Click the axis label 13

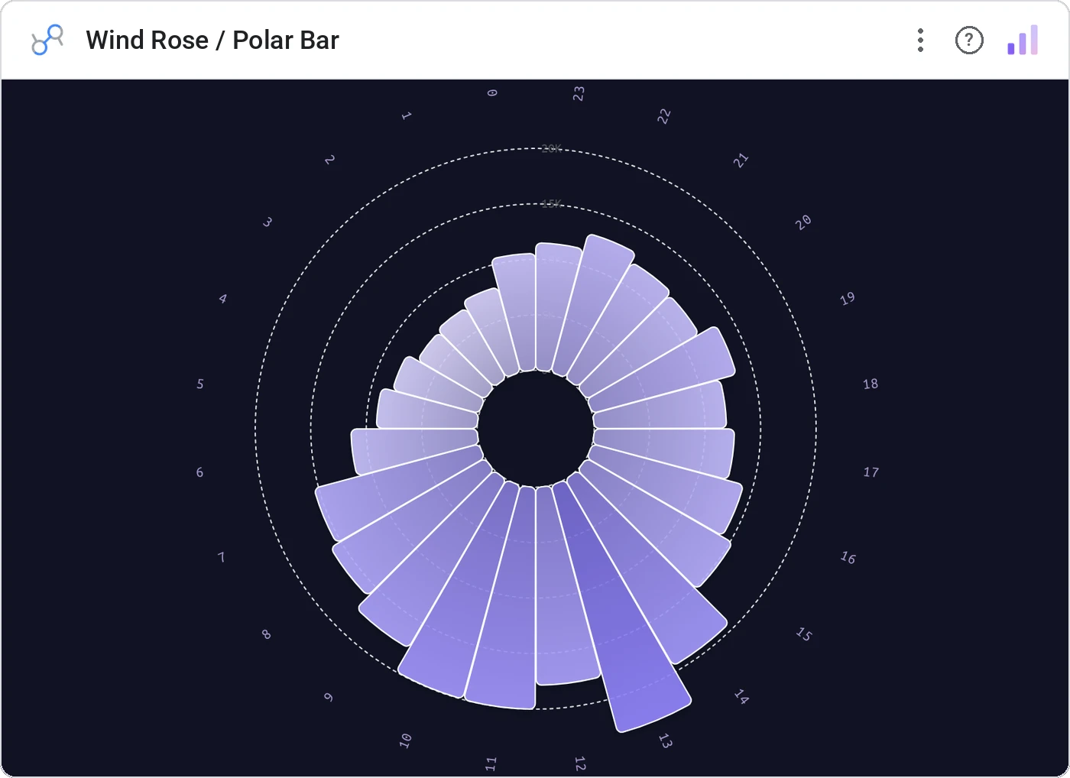(x=665, y=741)
